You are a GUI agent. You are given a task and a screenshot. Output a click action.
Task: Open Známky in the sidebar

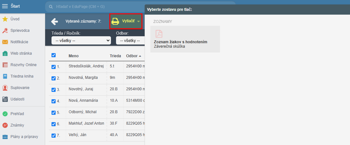(17, 125)
